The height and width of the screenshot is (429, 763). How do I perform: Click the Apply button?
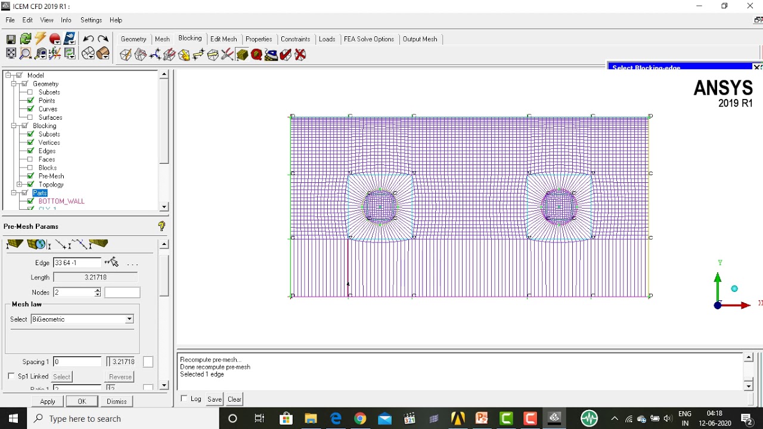point(48,401)
